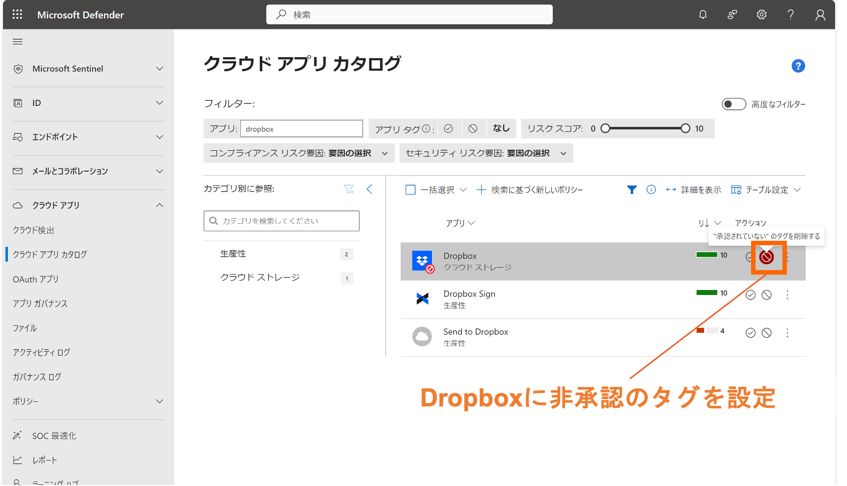This screenshot has height=486, width=847.
Task: Open the bulk selection dropdown arrow
Action: click(463, 190)
